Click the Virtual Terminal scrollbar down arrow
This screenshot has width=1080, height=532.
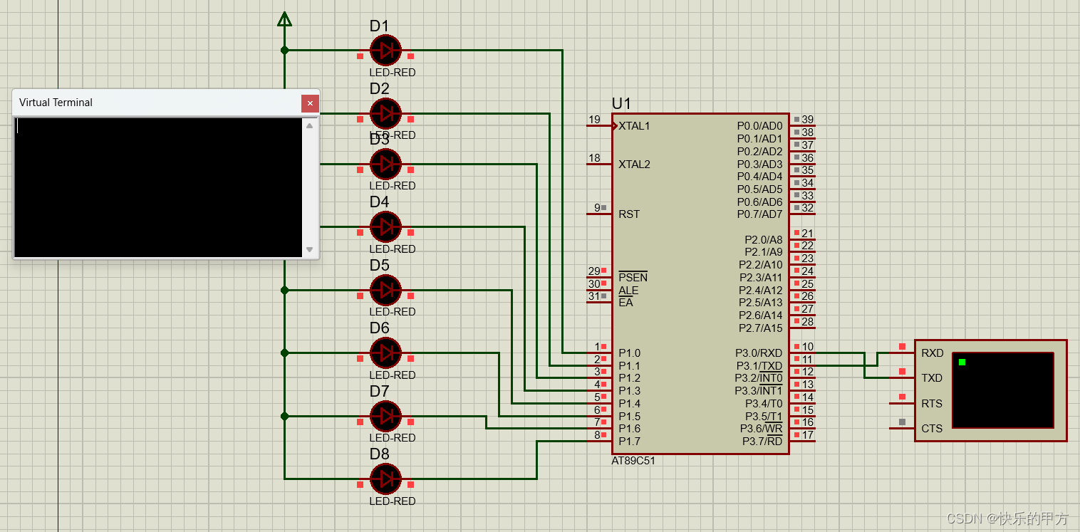(309, 250)
